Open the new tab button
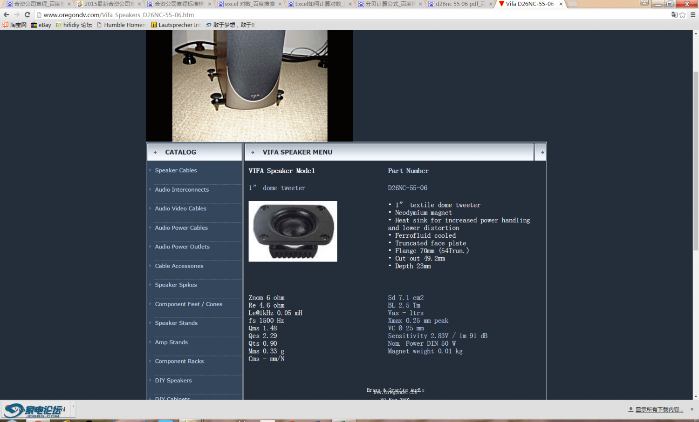Image resolution: width=699 pixels, height=422 pixels. [x=573, y=4]
